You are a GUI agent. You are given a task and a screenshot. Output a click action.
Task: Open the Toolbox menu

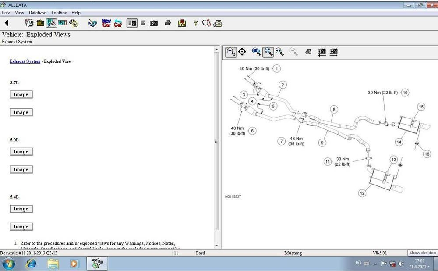[x=59, y=13]
